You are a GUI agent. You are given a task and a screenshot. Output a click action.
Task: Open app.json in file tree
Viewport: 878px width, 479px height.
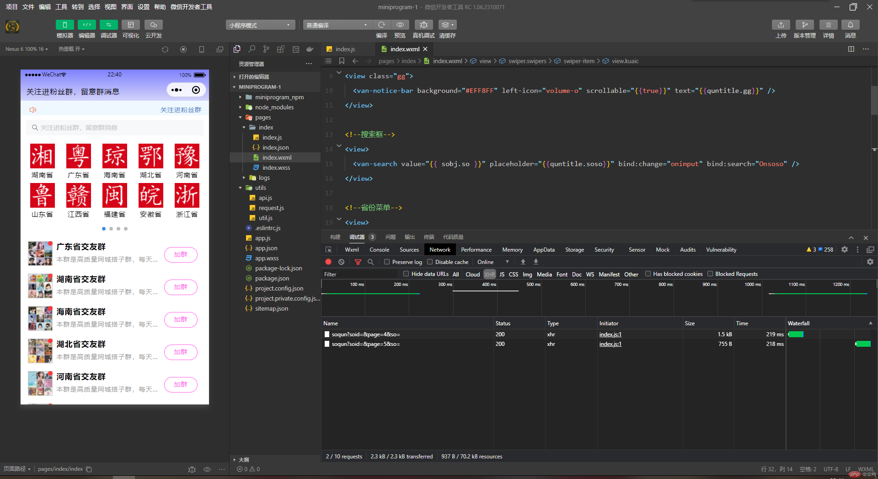266,248
